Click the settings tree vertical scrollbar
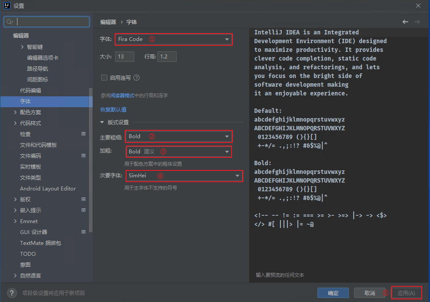Viewport: 430px width, 302px height. pos(91,160)
